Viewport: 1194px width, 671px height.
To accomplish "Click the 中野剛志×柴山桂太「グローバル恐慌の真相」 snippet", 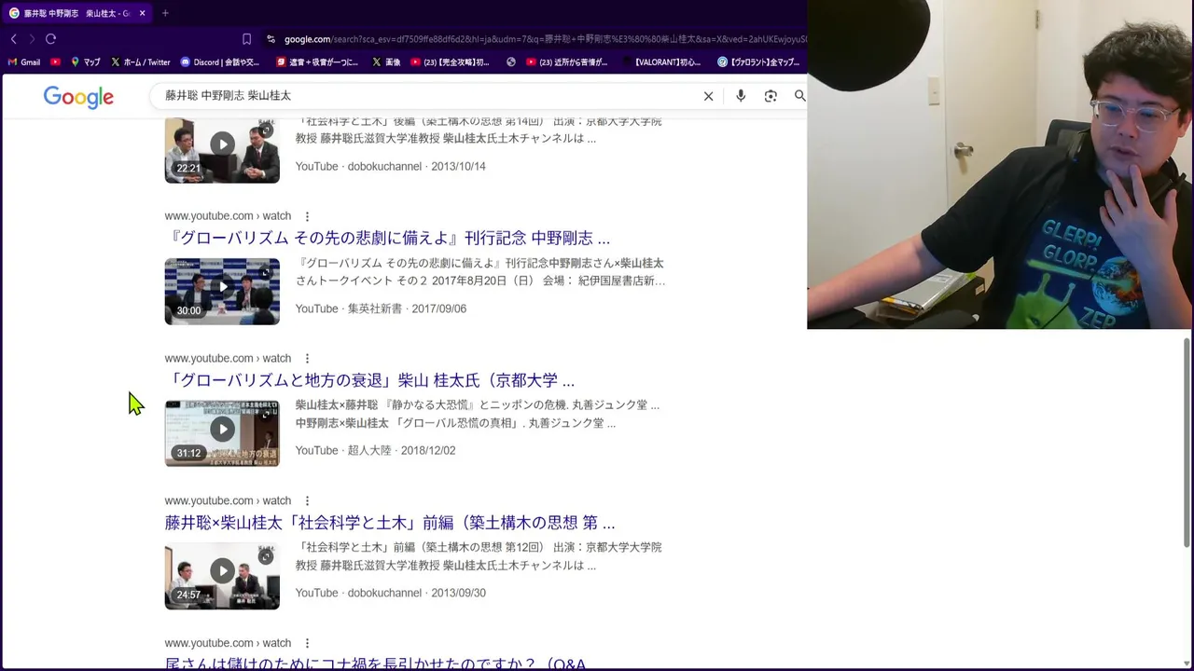I will (455, 423).
